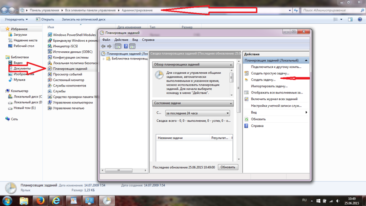Toggle the preview pane icon in Explorer

click(x=350, y=19)
